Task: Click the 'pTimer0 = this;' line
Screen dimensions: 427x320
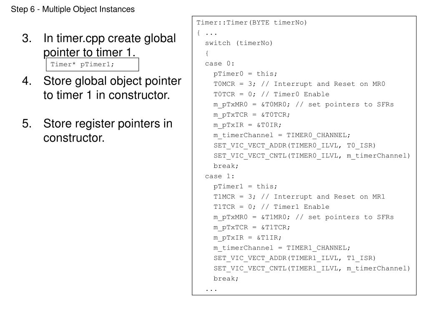Action: click(x=245, y=74)
